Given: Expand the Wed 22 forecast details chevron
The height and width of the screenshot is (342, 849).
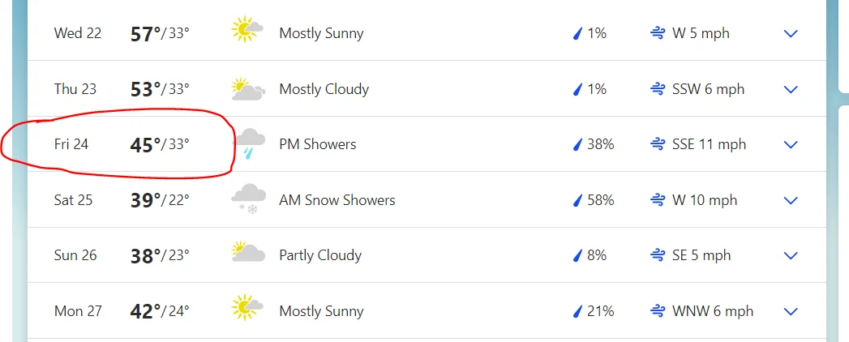Looking at the screenshot, I should point(791,33).
